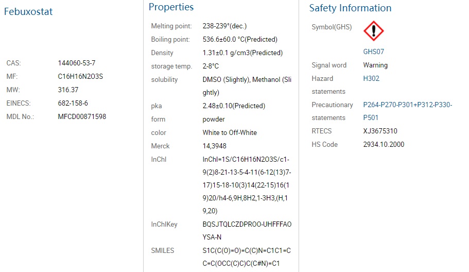Click the SMILES string value

pos(247,257)
